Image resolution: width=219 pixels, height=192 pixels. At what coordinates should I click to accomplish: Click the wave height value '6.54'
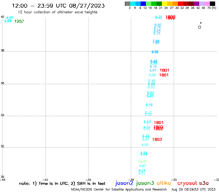point(157,30)
